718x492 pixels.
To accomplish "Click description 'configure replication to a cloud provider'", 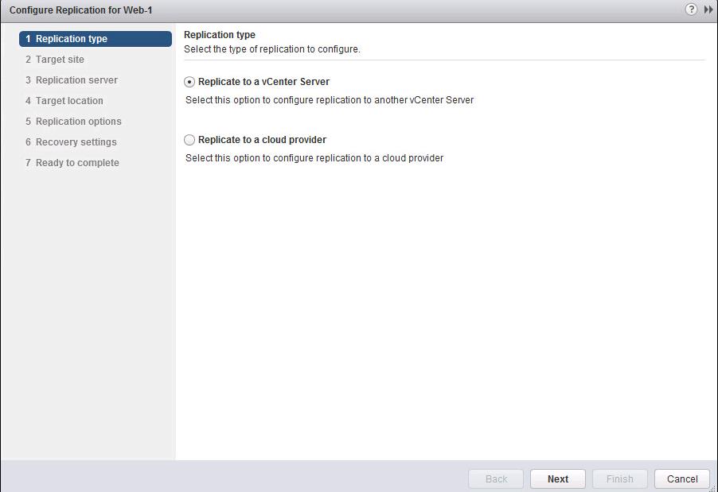I will (314, 158).
